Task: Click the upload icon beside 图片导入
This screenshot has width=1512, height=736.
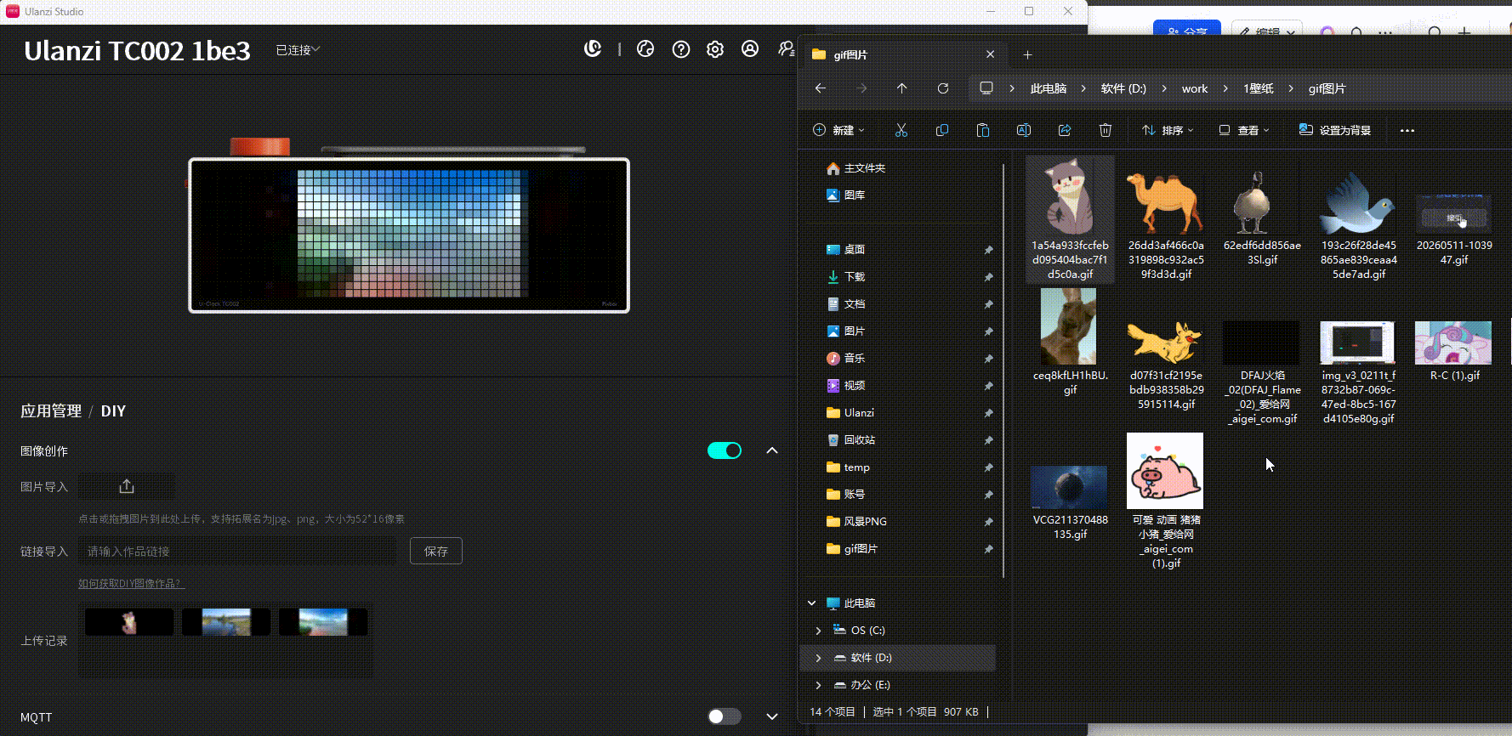Action: tap(127, 486)
